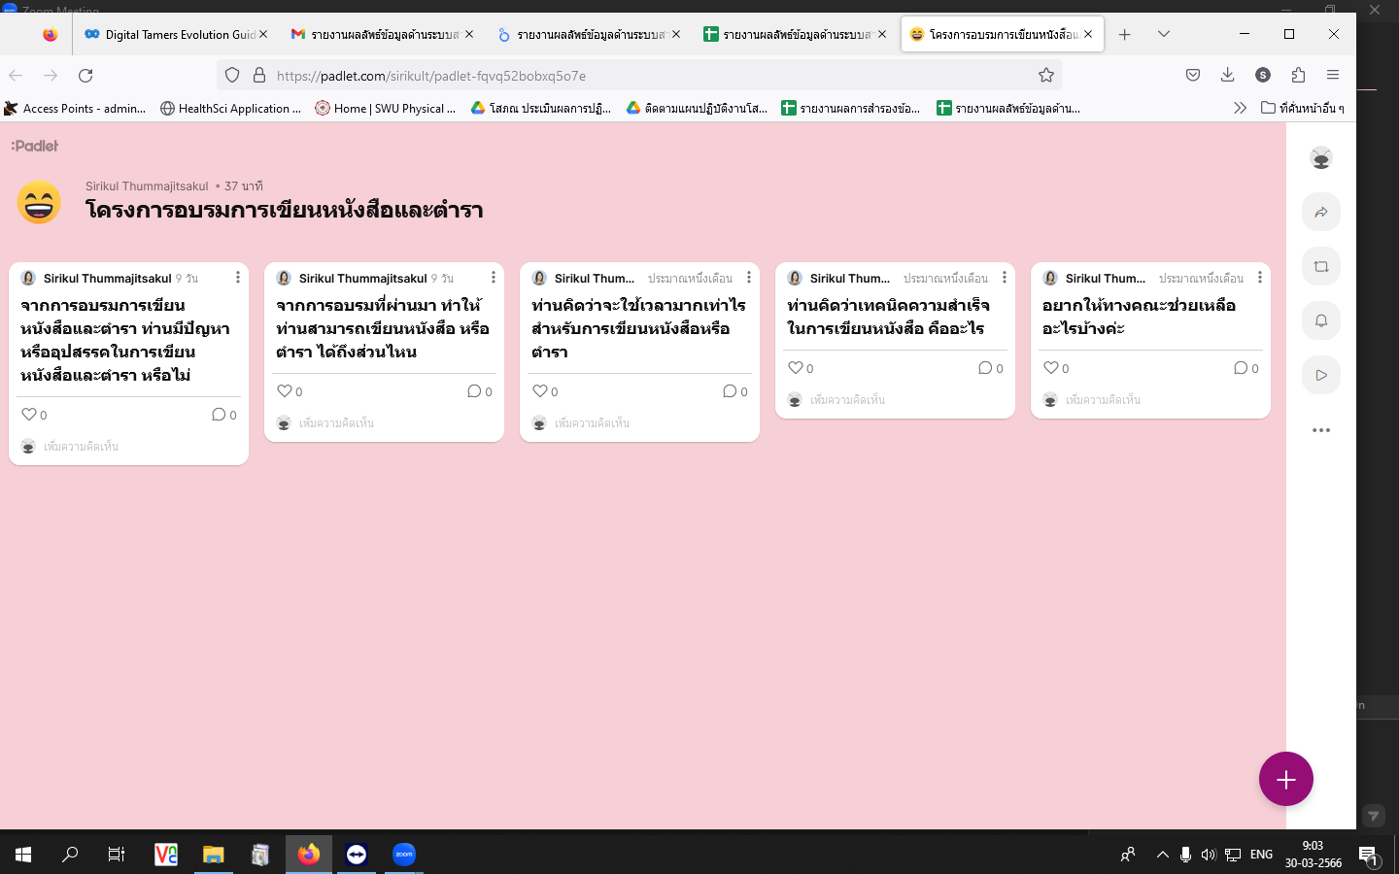Open the first post's three-dot menu

click(x=238, y=278)
